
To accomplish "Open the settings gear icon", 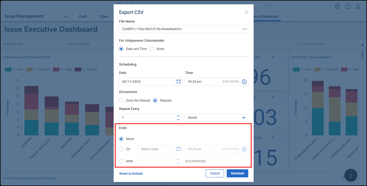I will tap(337, 6).
